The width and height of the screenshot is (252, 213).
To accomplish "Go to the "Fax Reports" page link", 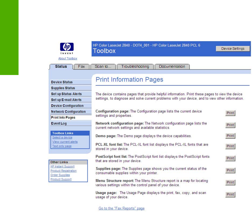I will [x=121, y=208].
